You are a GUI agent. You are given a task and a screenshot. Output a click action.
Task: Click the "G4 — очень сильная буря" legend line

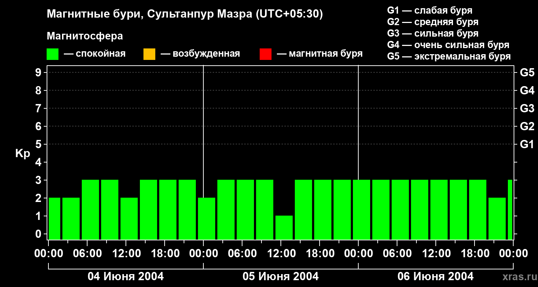click(x=448, y=45)
